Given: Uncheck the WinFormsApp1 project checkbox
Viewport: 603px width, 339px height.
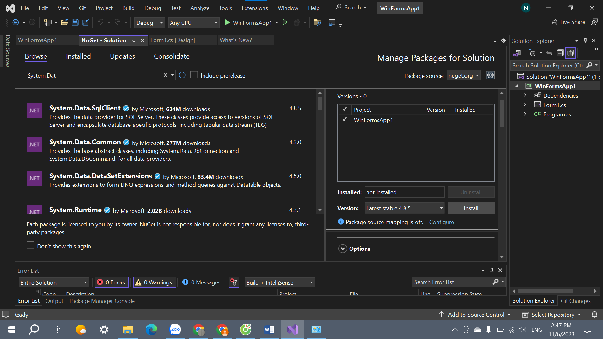Looking at the screenshot, I should (x=345, y=120).
